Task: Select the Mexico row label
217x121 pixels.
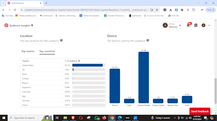Action: (x=25, y=83)
